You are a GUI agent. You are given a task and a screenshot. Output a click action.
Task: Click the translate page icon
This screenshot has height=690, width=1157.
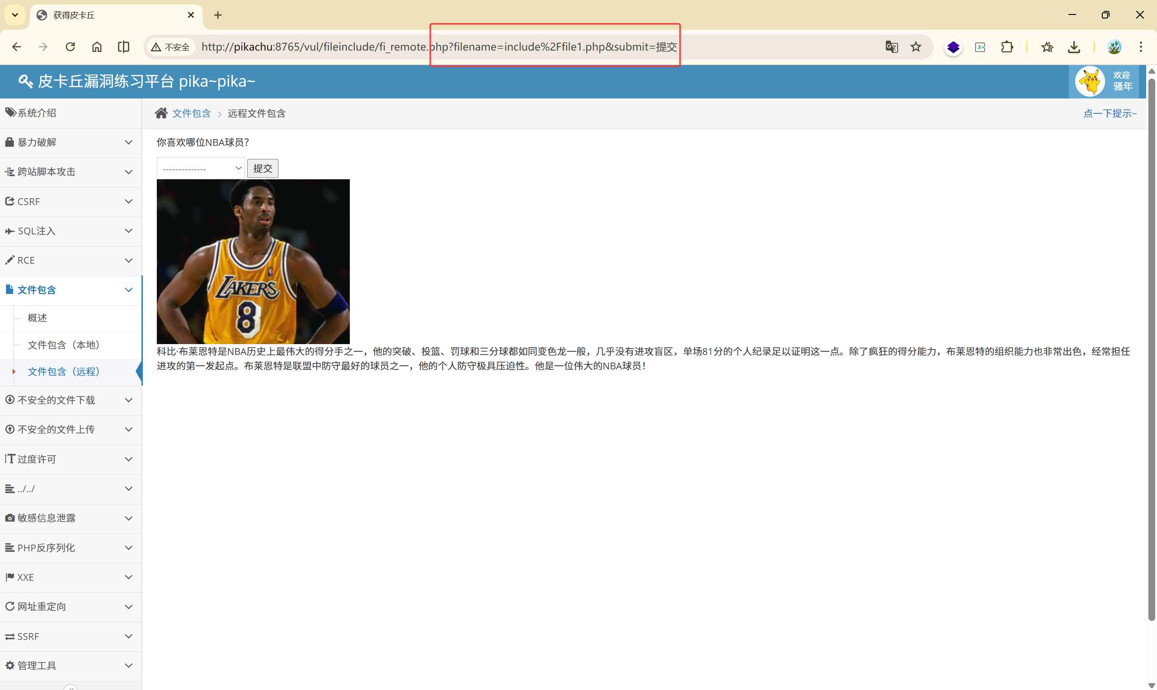(x=891, y=47)
